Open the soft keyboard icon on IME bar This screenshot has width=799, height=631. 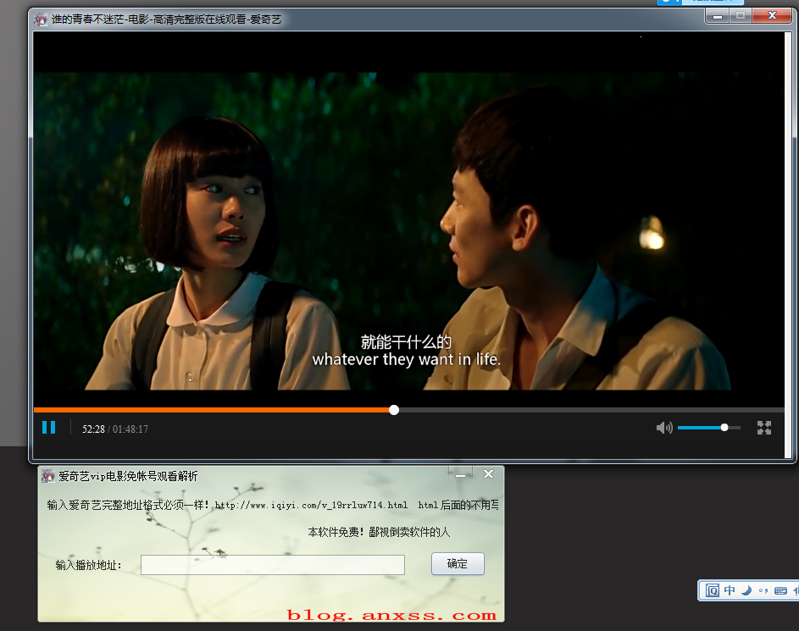[x=780, y=590]
